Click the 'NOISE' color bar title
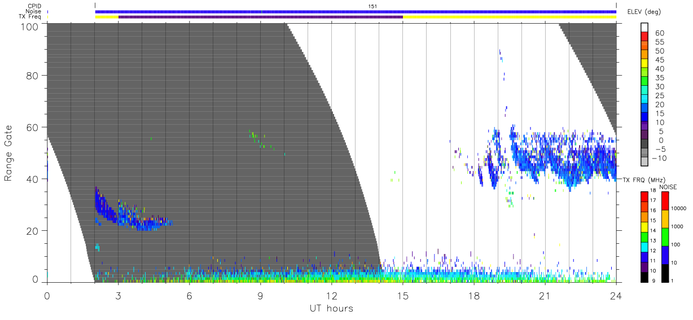 click(x=669, y=187)
